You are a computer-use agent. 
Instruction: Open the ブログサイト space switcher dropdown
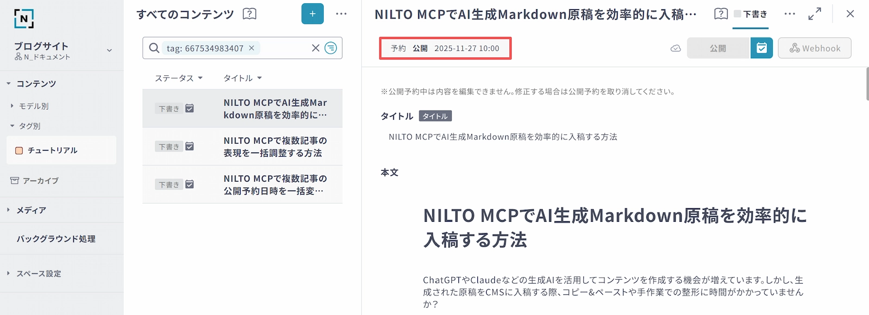(x=109, y=50)
